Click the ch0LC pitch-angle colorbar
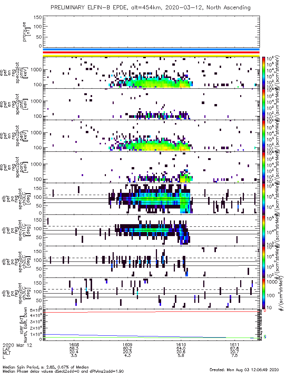Image resolution: width=289 pixels, height=373 pixels. click(264, 199)
